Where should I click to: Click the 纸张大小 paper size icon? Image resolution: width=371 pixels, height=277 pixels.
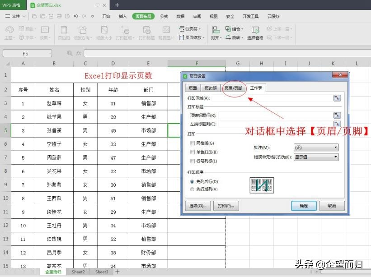(x=104, y=30)
